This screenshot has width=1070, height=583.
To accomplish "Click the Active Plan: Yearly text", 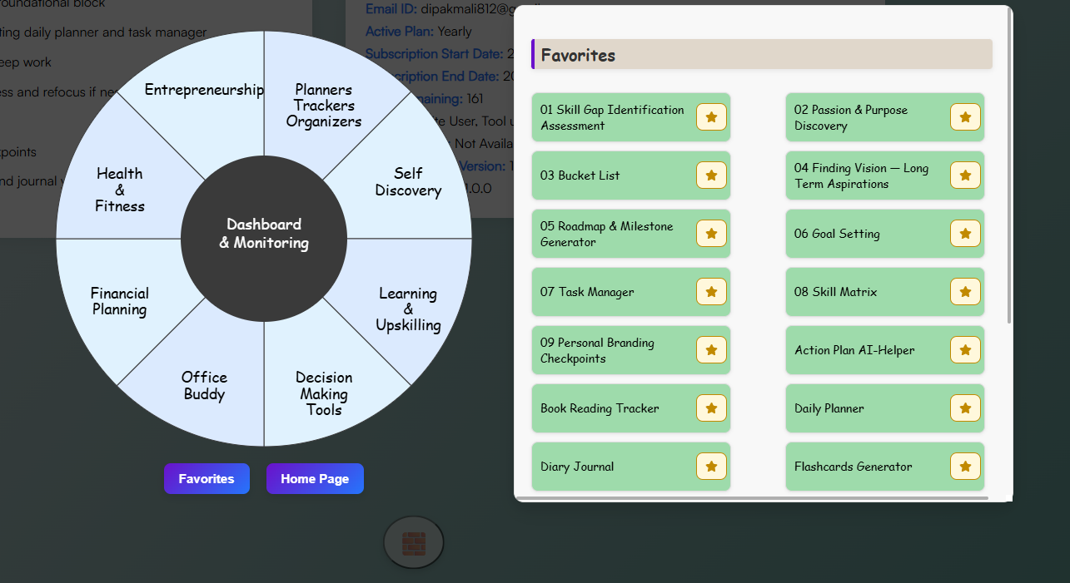I will click(x=419, y=32).
